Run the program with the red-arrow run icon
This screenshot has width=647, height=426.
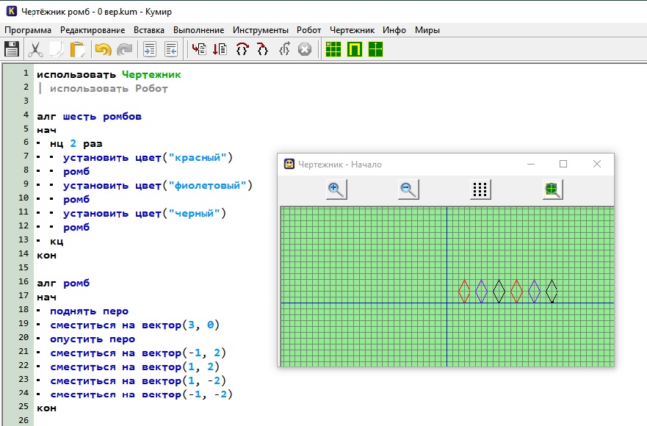pos(199,49)
